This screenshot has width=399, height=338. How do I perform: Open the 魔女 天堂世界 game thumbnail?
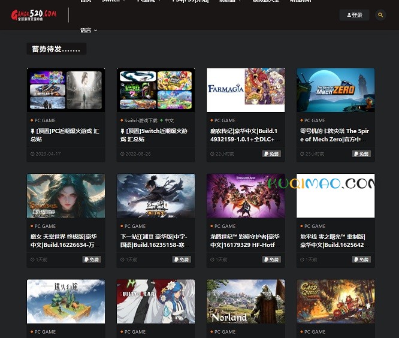pyautogui.click(x=66, y=196)
